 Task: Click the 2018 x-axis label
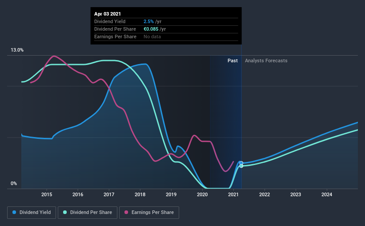click(140, 194)
